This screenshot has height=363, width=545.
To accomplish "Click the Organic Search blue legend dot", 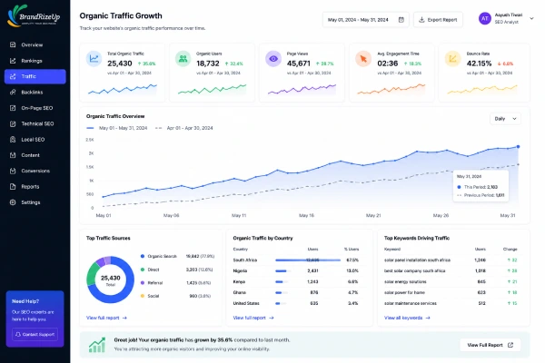I will click(143, 256).
